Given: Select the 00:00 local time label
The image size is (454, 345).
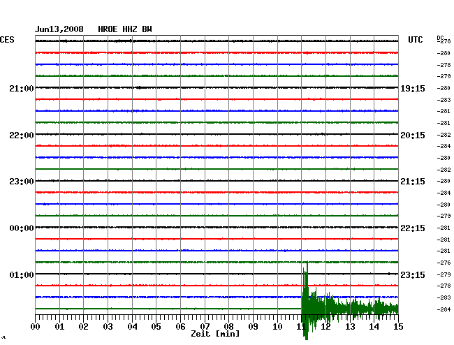Looking at the screenshot, I should pyautogui.click(x=22, y=228).
